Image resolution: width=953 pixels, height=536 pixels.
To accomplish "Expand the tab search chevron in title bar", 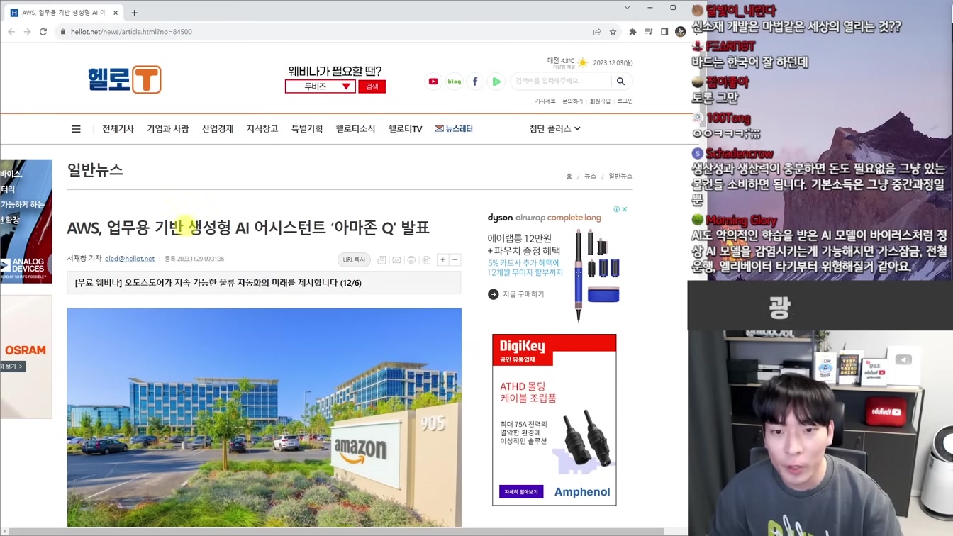I will 627,8.
